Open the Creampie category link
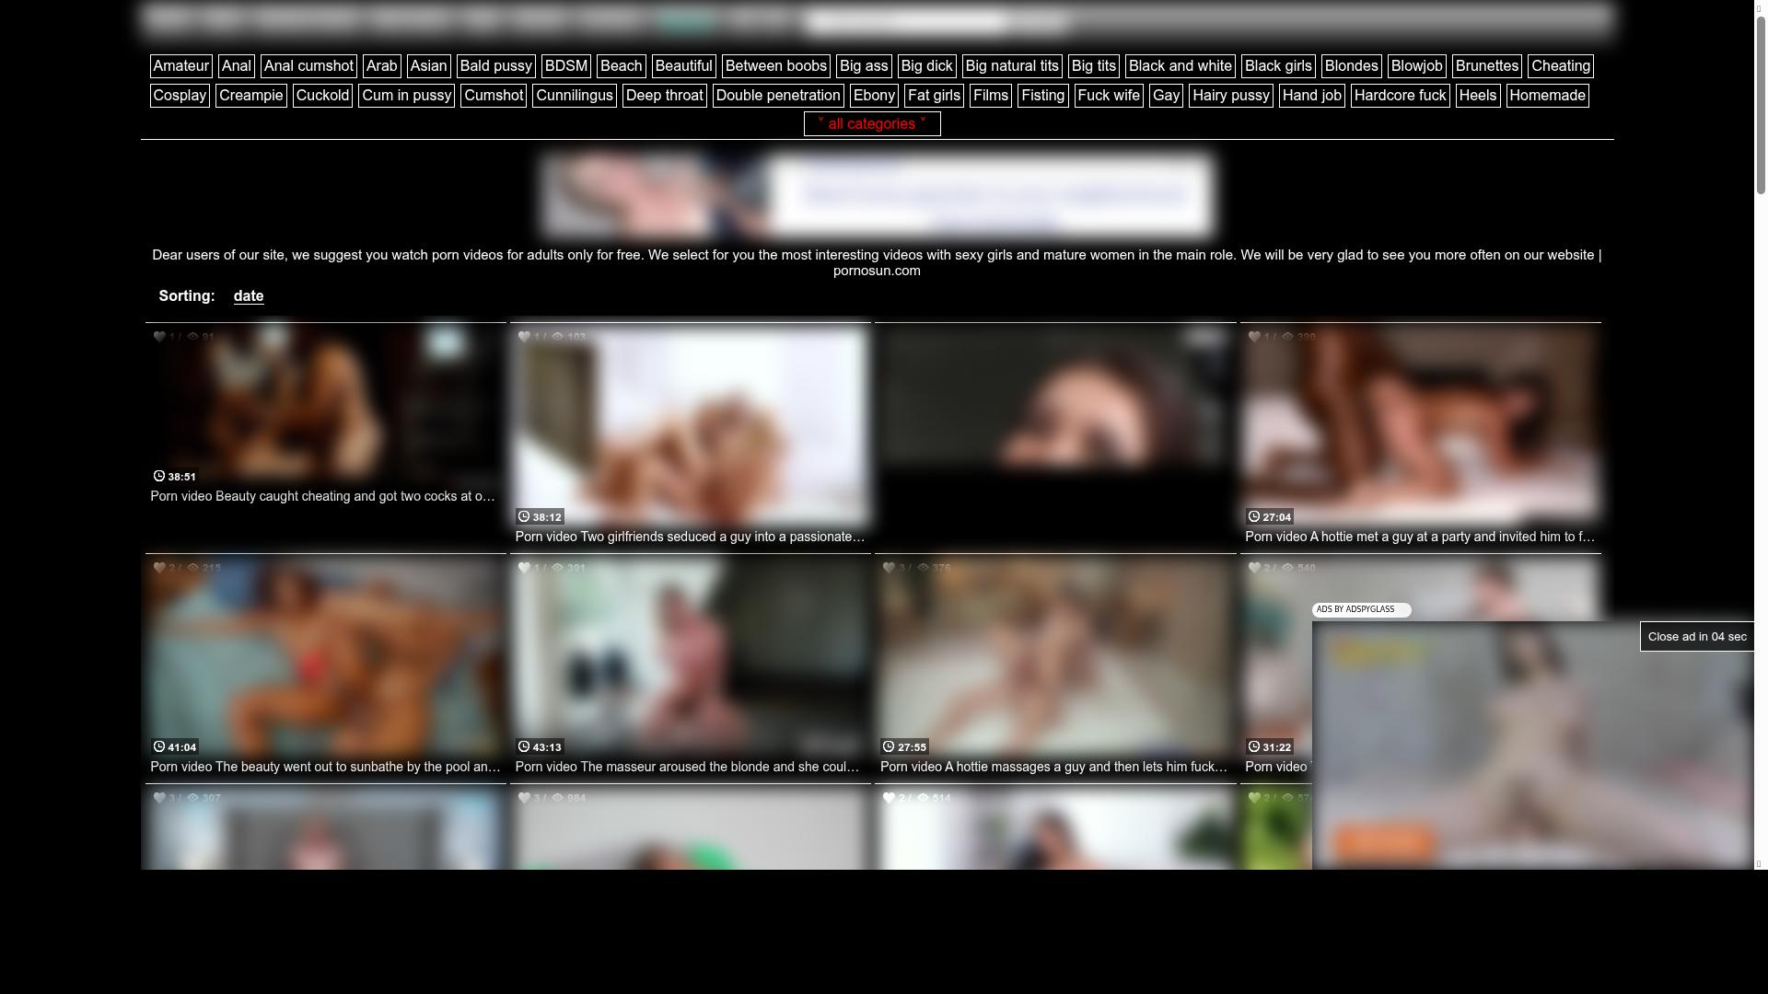1768x994 pixels. coord(250,95)
